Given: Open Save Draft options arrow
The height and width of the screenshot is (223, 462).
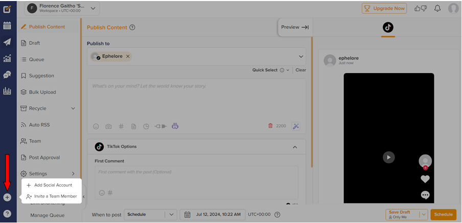Looking at the screenshot, I should coord(423,214).
